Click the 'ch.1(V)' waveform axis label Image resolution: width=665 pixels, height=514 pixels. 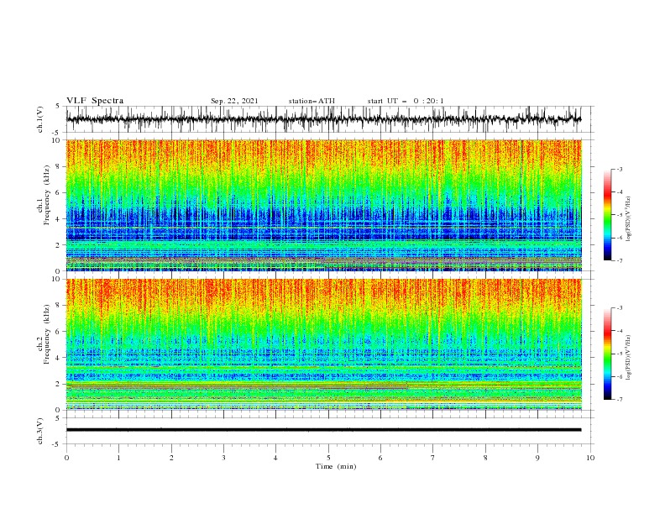pos(40,119)
